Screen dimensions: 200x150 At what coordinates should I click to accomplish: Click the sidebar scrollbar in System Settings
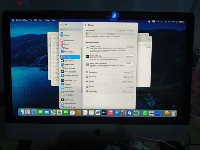click(x=82, y=70)
